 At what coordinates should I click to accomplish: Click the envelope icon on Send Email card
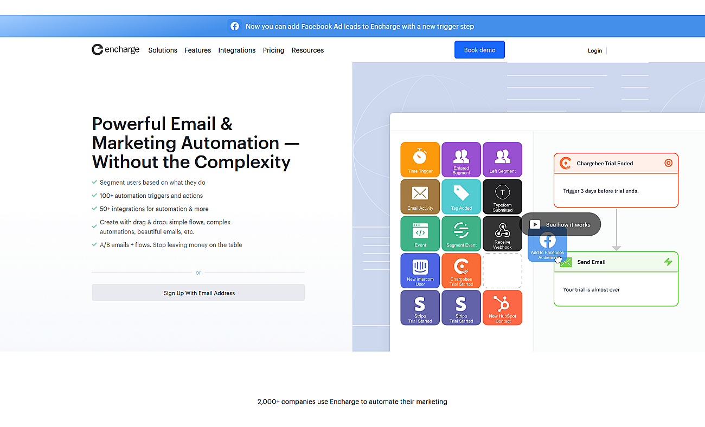click(566, 262)
